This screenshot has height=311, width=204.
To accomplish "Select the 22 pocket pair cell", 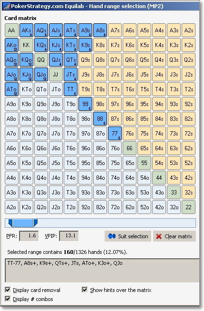I will click(188, 207).
